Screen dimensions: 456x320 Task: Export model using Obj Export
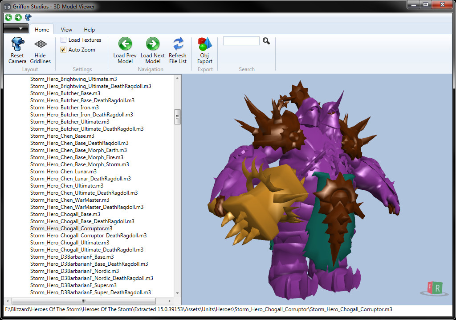(x=205, y=51)
